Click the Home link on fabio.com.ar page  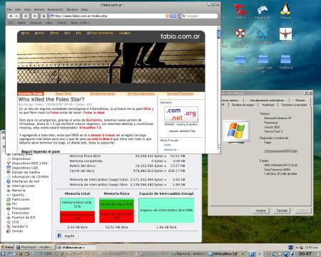[25, 33]
